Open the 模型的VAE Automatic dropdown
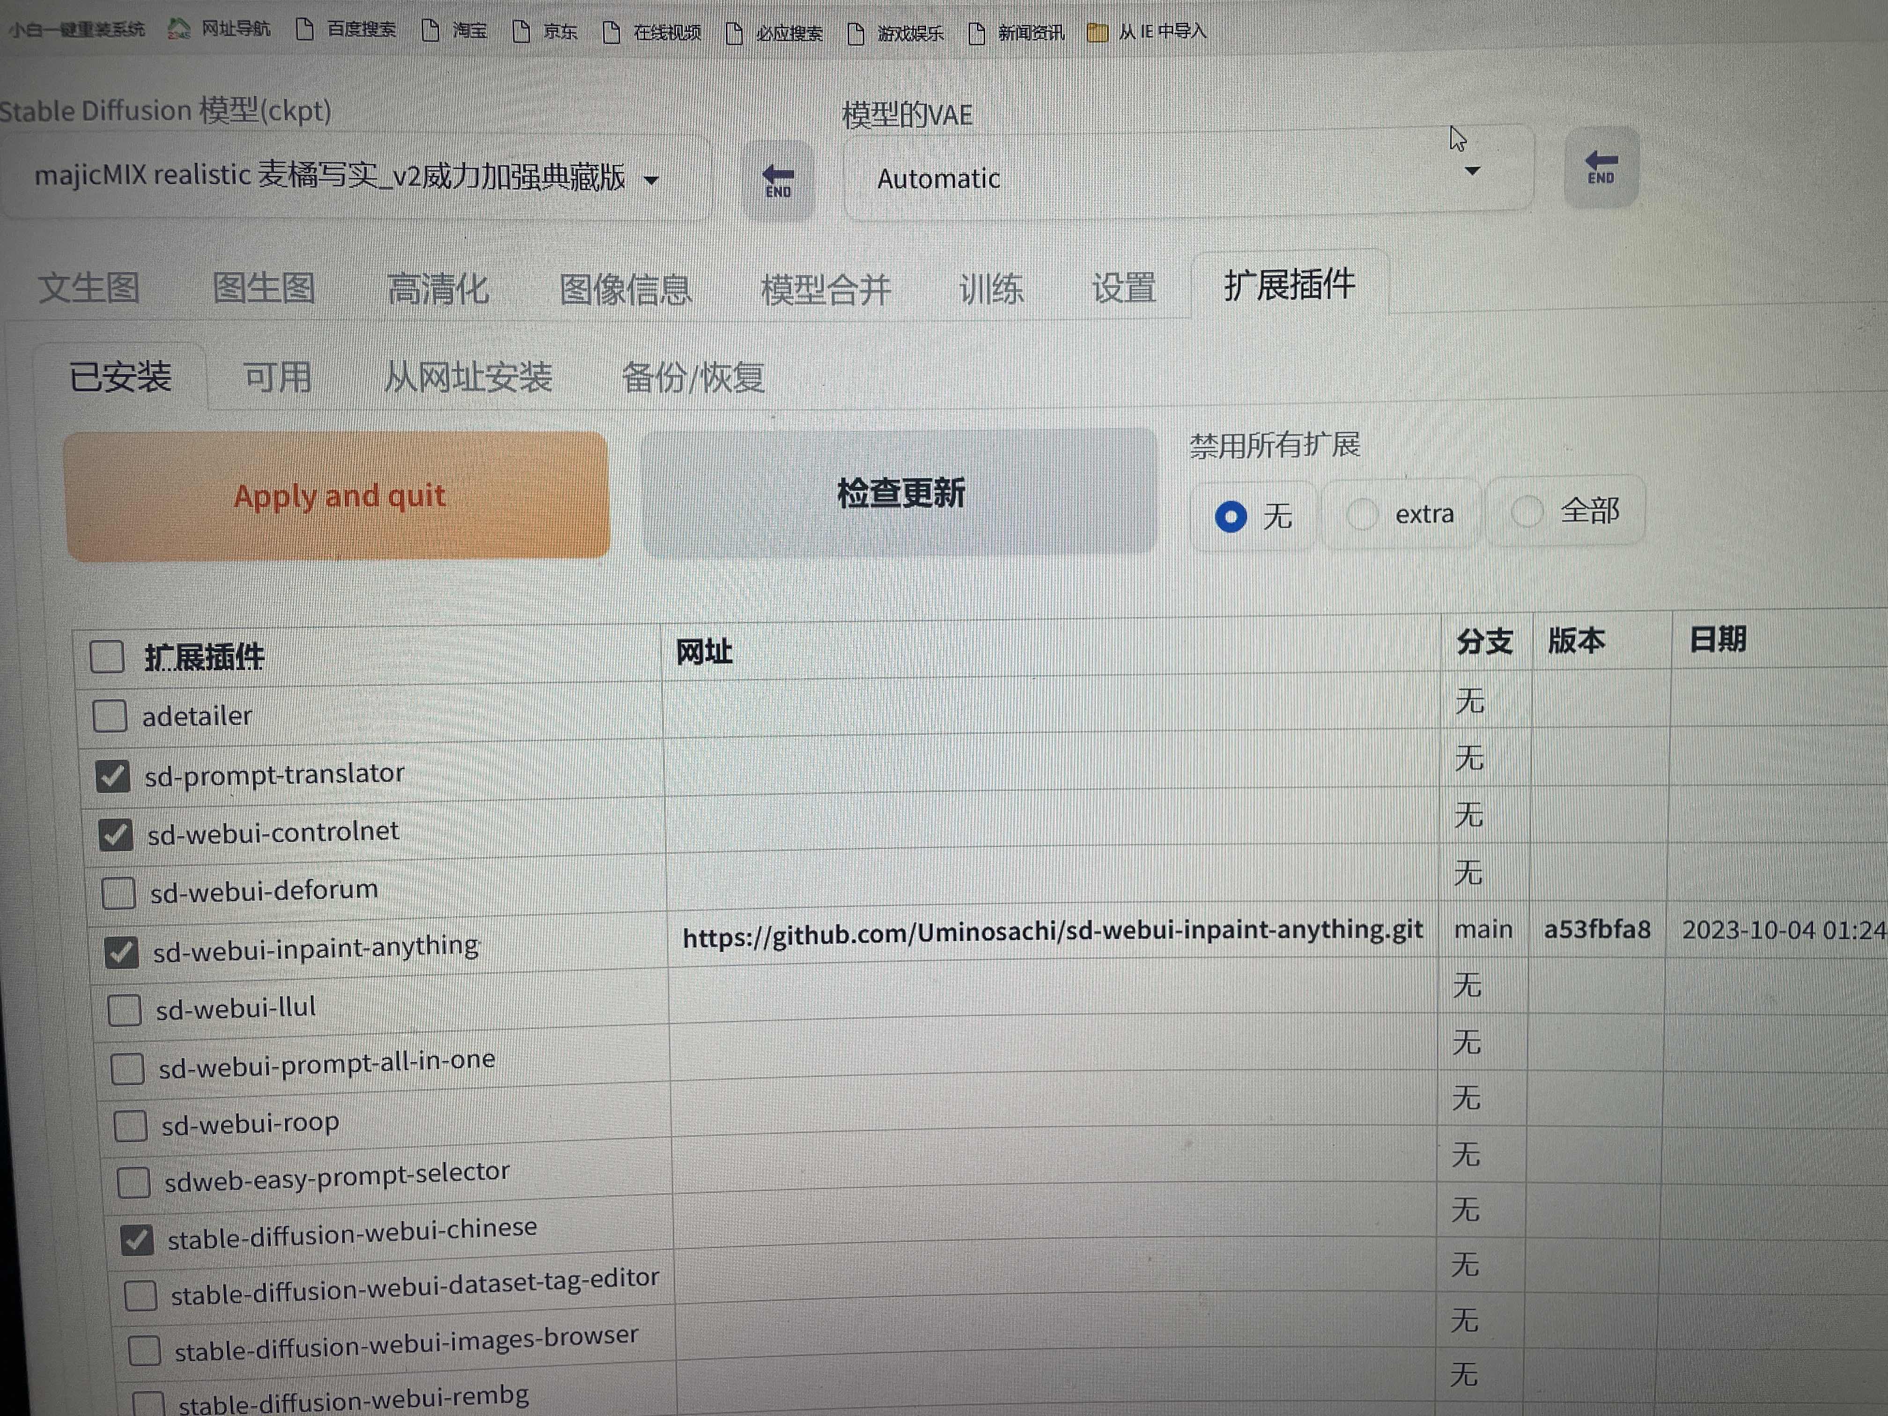The image size is (1888, 1416). click(x=1188, y=173)
